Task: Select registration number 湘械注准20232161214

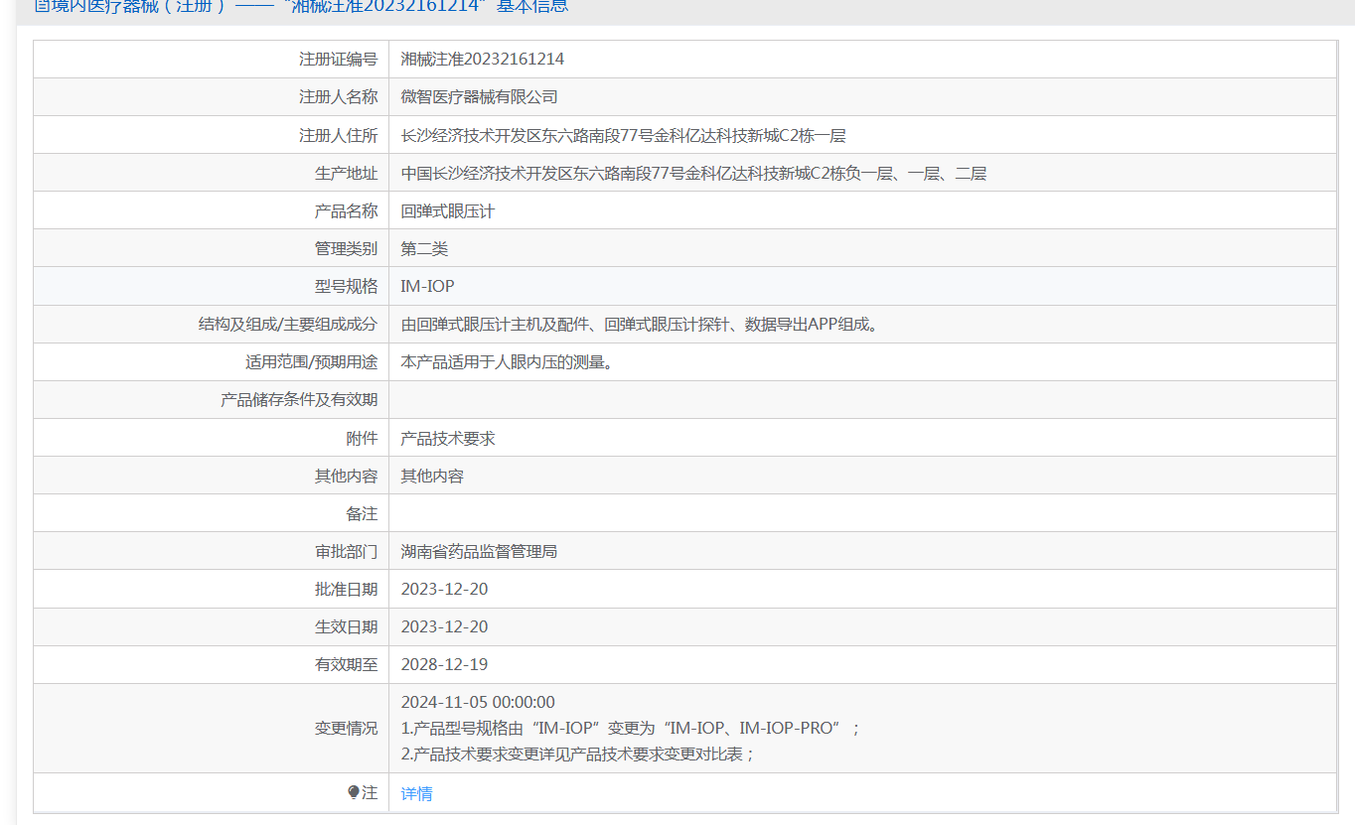Action: point(483,59)
